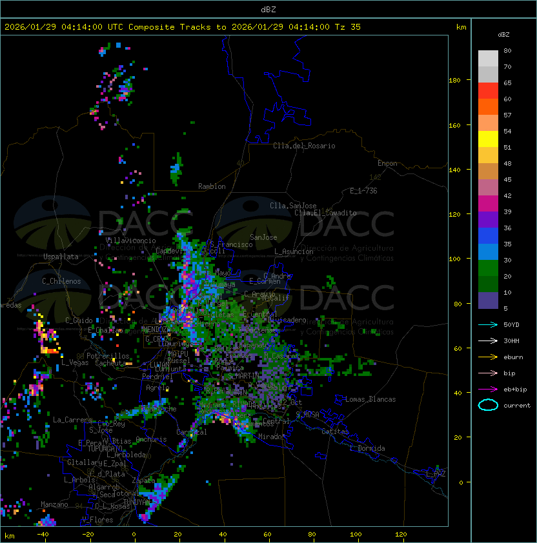Viewport: 537px width, 543px height.
Task: Click the magenta eb+bip arrow in legend
Action: [488, 390]
